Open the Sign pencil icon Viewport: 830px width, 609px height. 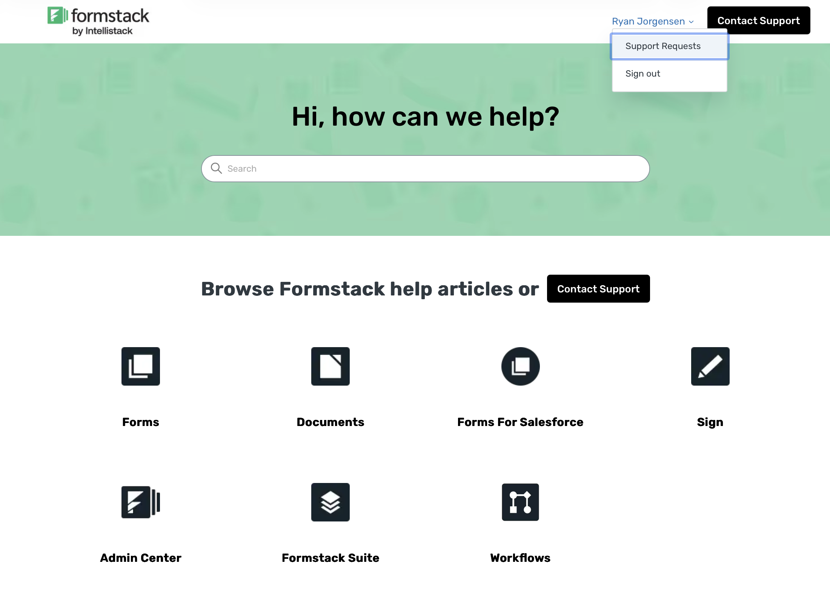click(710, 366)
